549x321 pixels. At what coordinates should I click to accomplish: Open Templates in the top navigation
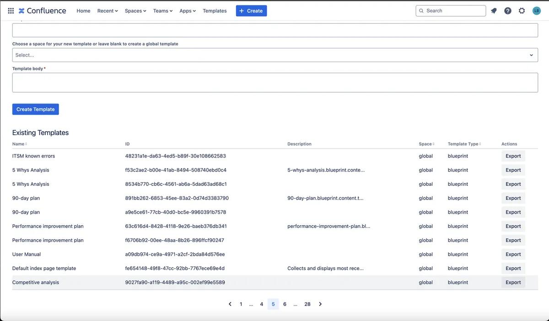(215, 11)
